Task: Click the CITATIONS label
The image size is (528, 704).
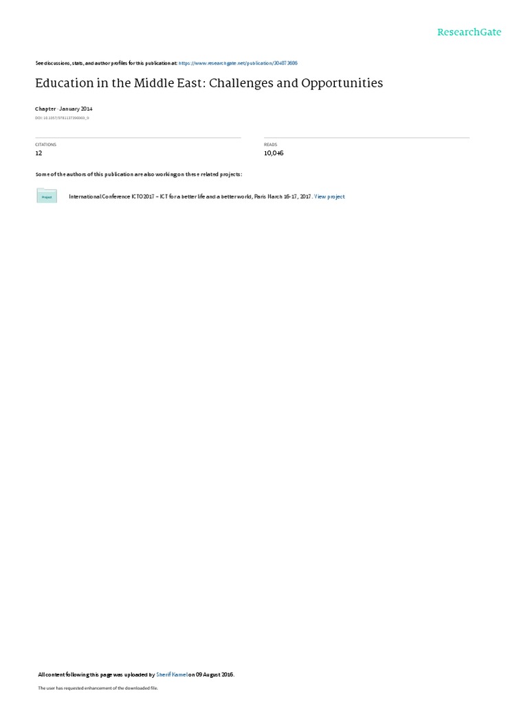Action: 46,144
